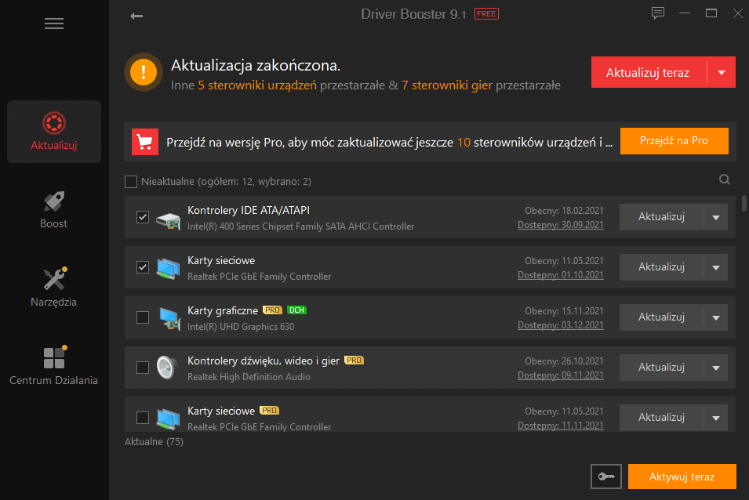The width and height of the screenshot is (749, 500).
Task: Click the Obecny: 26.10.2021 date text
Action: (x=564, y=361)
